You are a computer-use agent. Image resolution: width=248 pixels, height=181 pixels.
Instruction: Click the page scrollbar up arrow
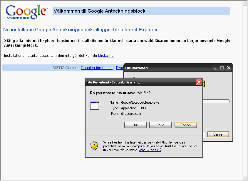[x=245, y=3]
